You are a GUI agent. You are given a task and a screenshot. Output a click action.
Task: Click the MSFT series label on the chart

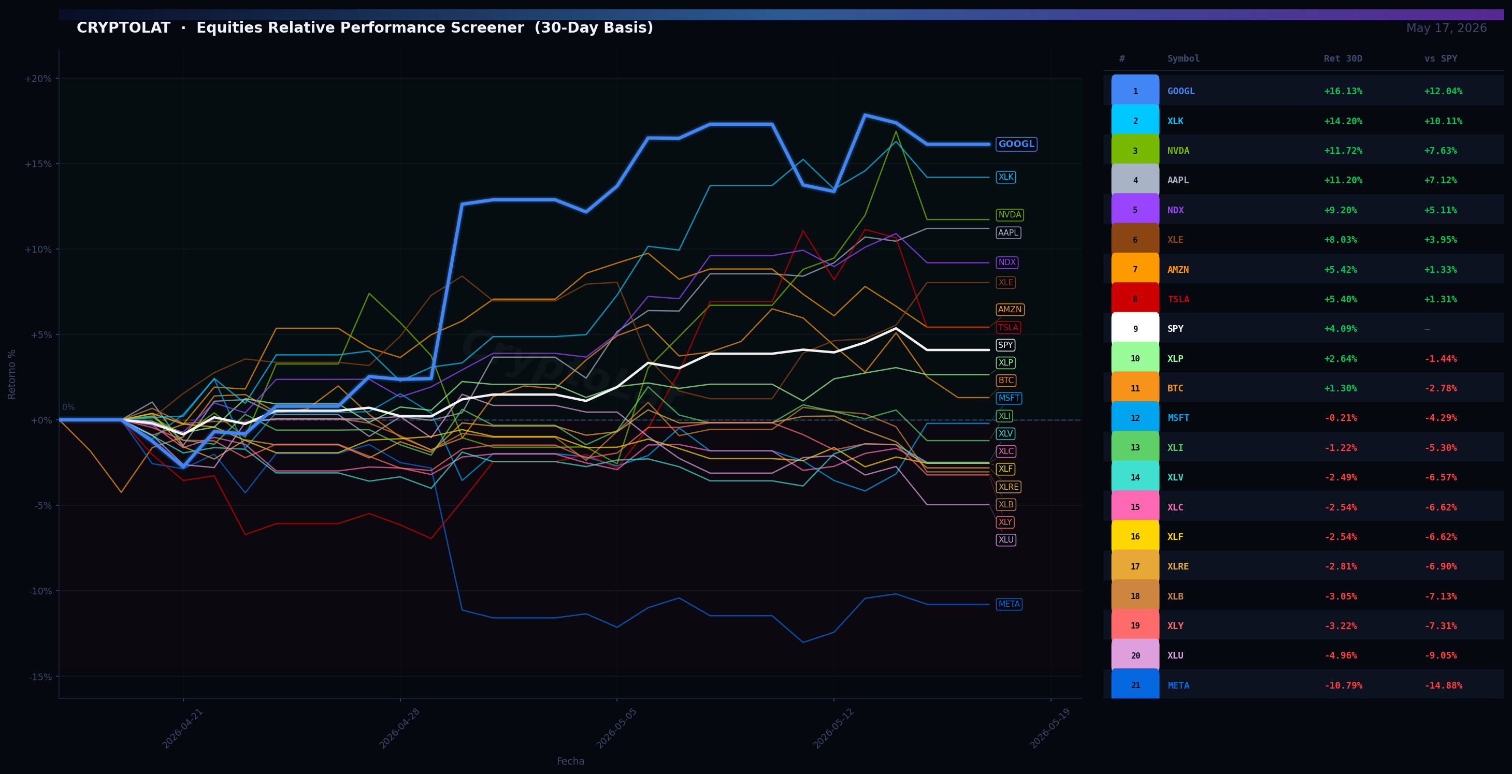1009,398
